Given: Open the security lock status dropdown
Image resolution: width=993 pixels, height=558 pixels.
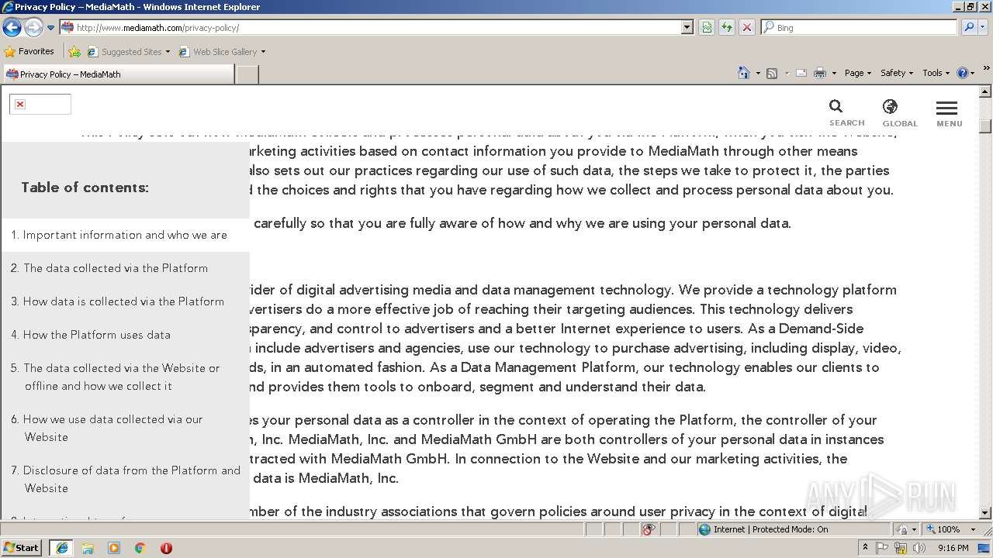Looking at the screenshot, I should [x=906, y=529].
